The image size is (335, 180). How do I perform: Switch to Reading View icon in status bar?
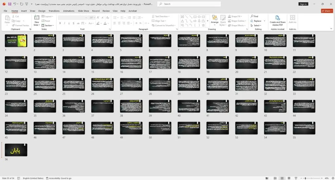[289, 178]
